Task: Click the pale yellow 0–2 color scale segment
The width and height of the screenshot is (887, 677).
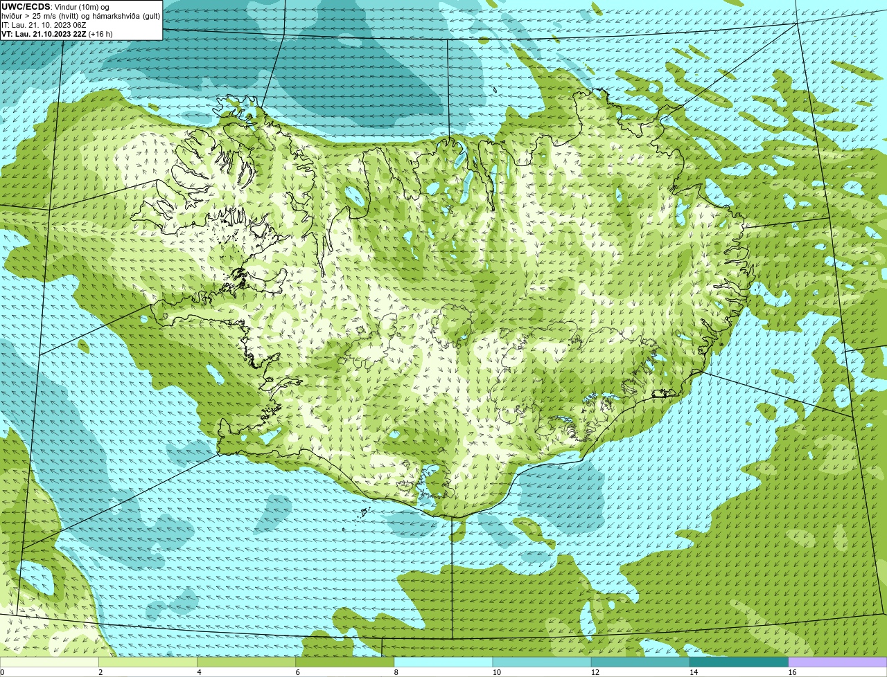Action: click(x=50, y=662)
